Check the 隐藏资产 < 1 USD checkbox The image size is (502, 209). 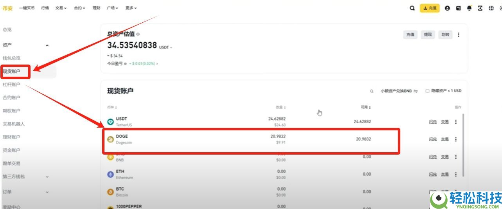point(427,91)
